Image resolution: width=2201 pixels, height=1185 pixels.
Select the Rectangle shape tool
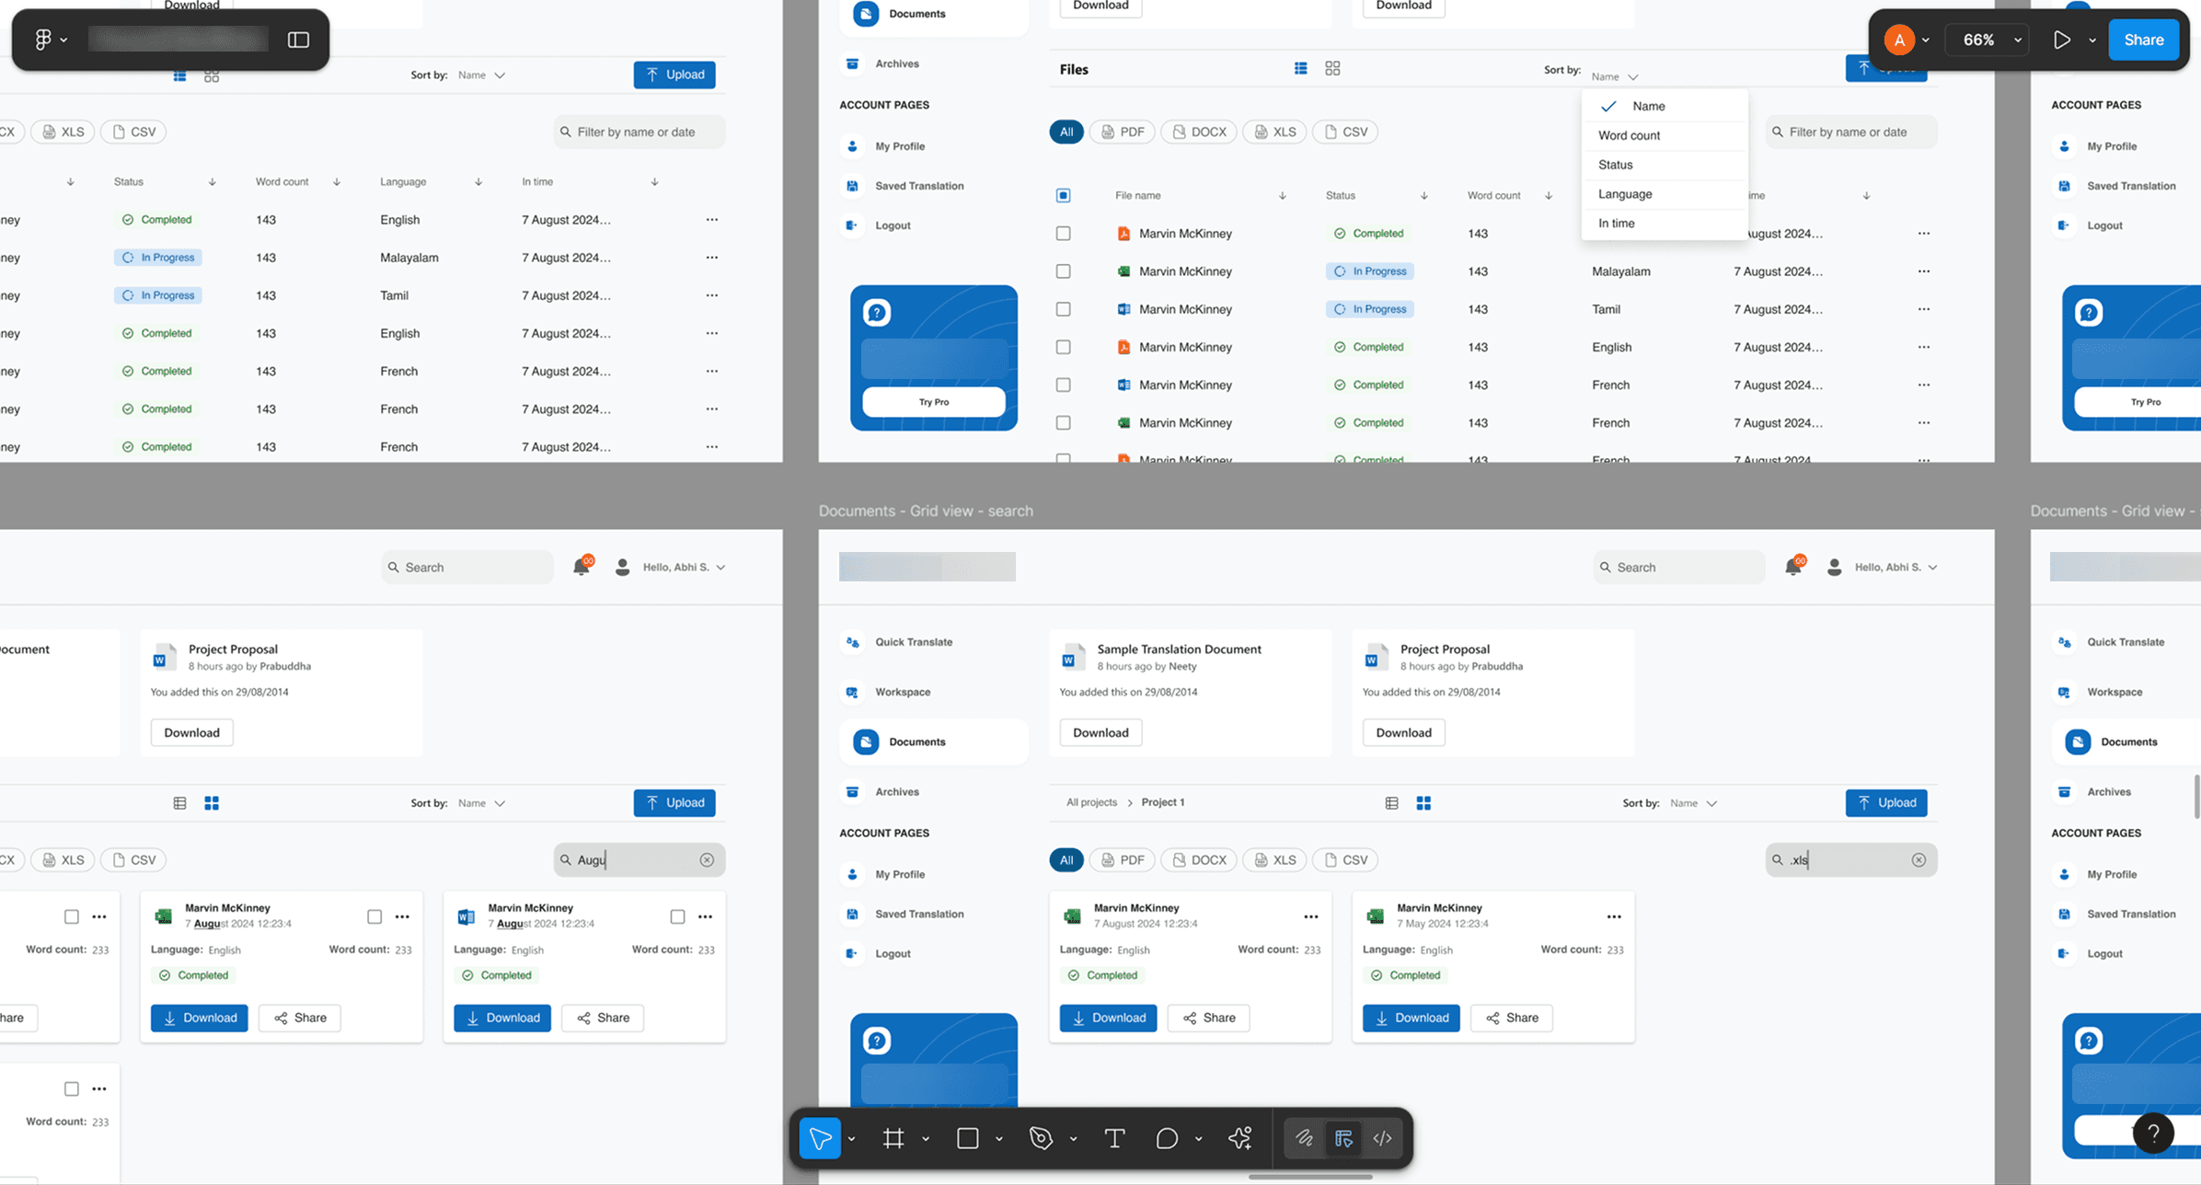click(x=967, y=1138)
